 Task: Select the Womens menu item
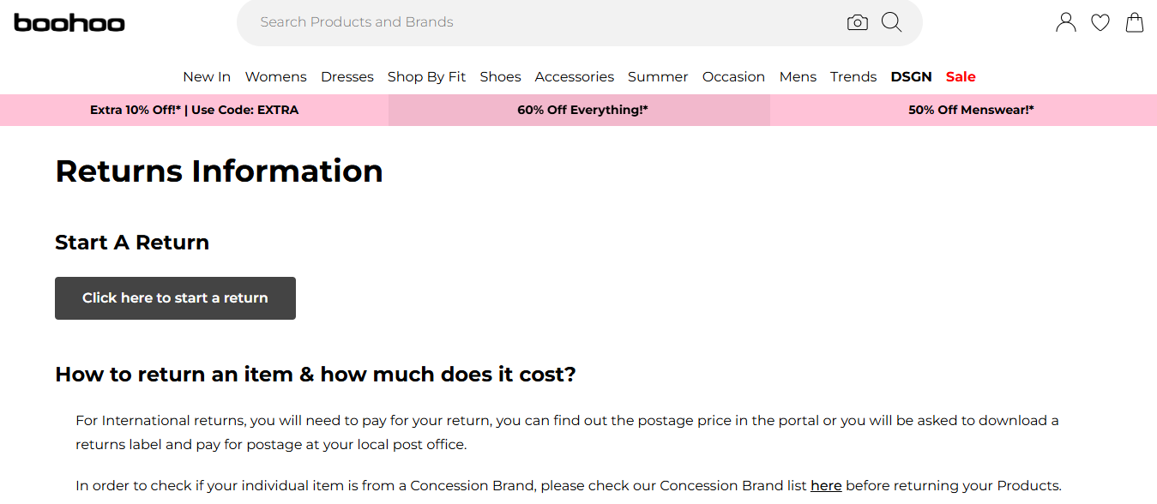tap(276, 77)
